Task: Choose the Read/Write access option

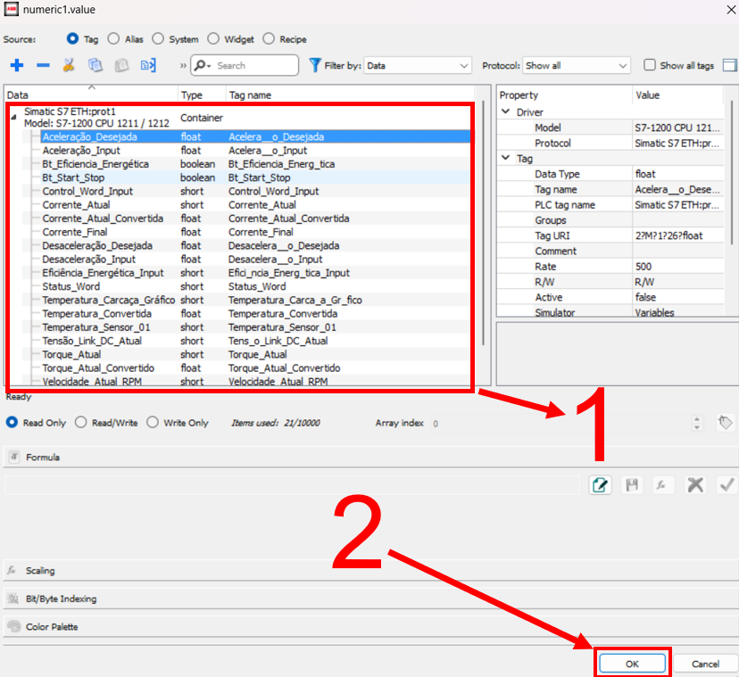Action: pyautogui.click(x=81, y=423)
